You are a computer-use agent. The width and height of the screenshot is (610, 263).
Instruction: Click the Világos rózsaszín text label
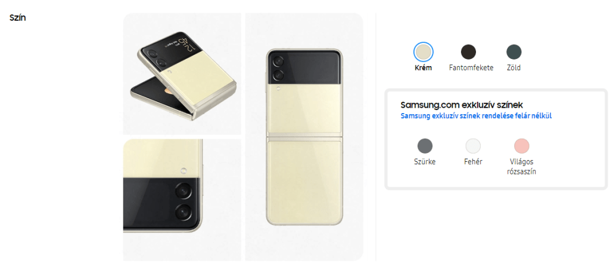click(x=522, y=166)
